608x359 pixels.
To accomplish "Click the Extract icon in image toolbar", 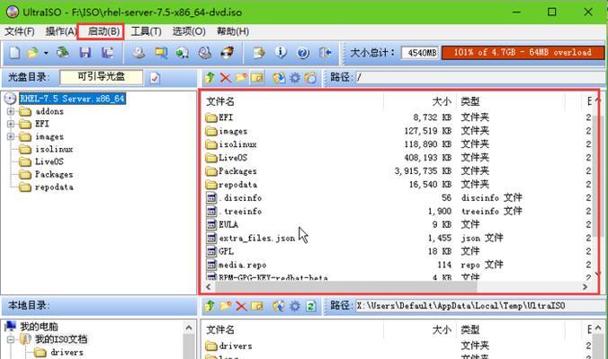I will pos(279,78).
